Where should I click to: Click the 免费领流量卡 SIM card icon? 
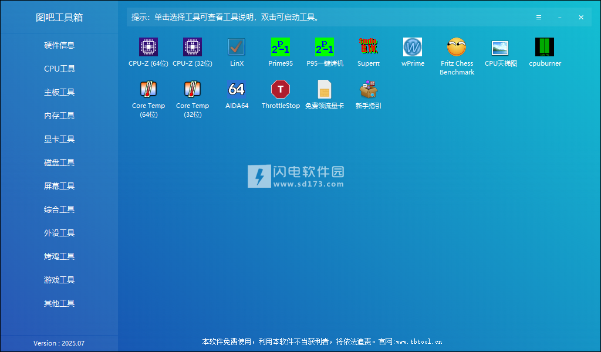325,89
